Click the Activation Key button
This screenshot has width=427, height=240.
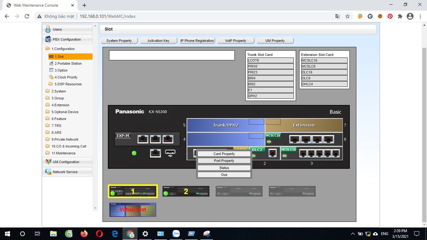click(158, 41)
